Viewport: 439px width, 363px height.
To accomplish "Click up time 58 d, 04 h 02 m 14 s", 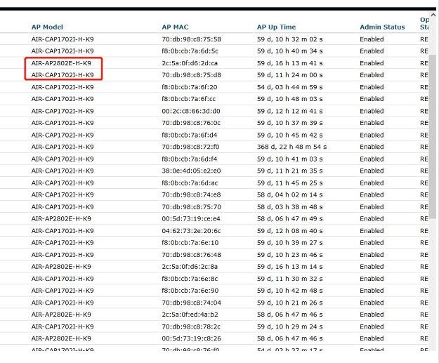I will click(290, 194).
